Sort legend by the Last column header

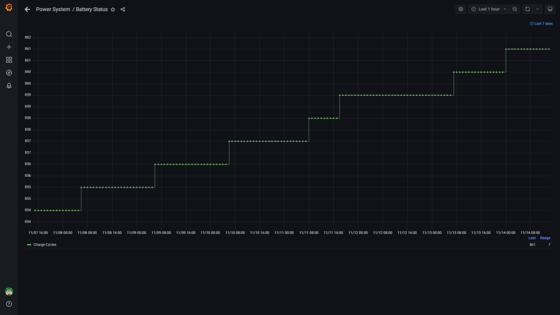coord(532,238)
